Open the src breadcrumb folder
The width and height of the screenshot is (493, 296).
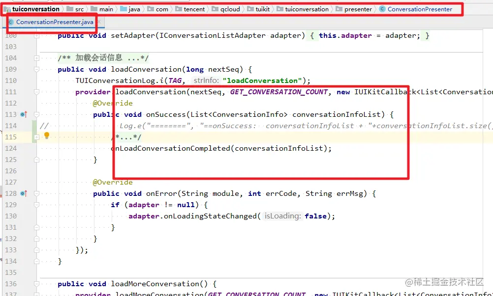75,9
